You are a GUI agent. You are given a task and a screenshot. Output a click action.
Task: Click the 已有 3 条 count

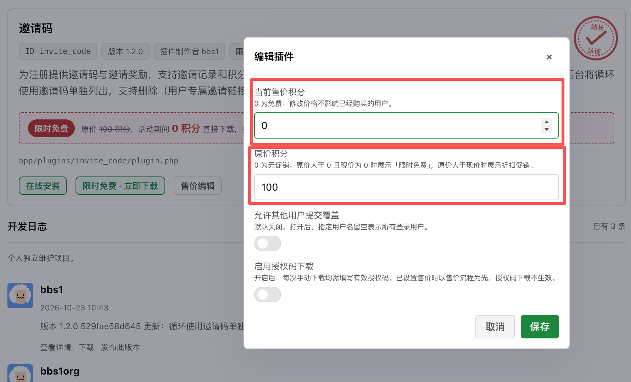point(609,226)
